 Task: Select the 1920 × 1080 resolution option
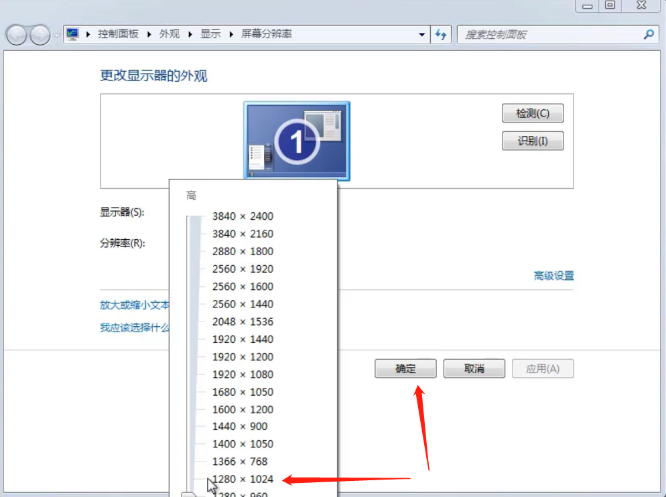(243, 374)
